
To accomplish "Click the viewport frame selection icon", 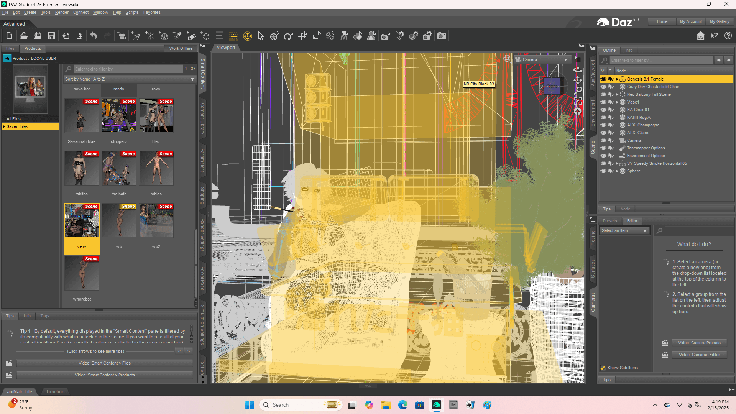I will pyautogui.click(x=578, y=101).
